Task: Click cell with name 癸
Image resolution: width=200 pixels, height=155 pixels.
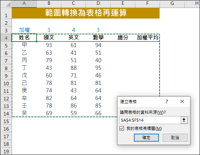Action: tap(24, 113)
